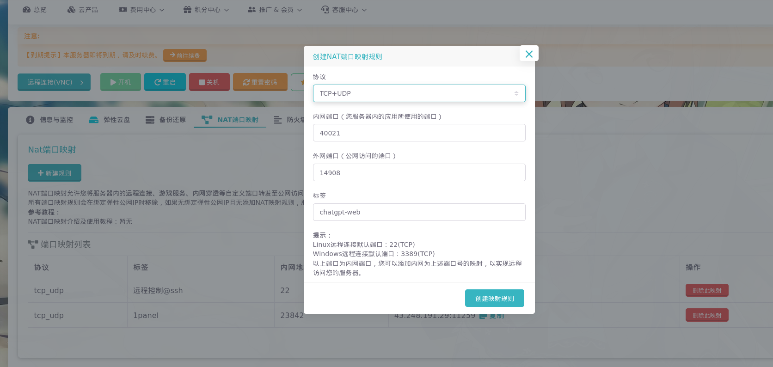Screen dimensions: 773x367
Task: Focus the external port field 14908
Action: click(x=419, y=172)
